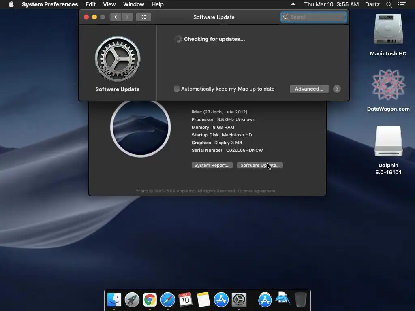Open System Preferences gear in Dock
The image size is (415, 311).
tap(239, 300)
